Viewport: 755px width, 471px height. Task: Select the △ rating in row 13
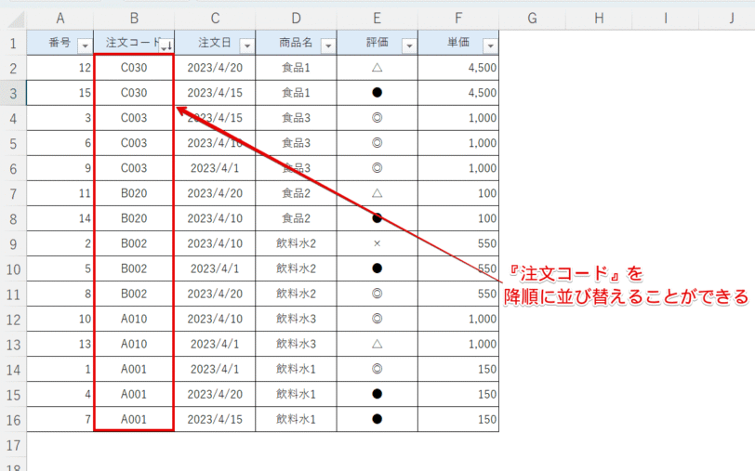(377, 344)
